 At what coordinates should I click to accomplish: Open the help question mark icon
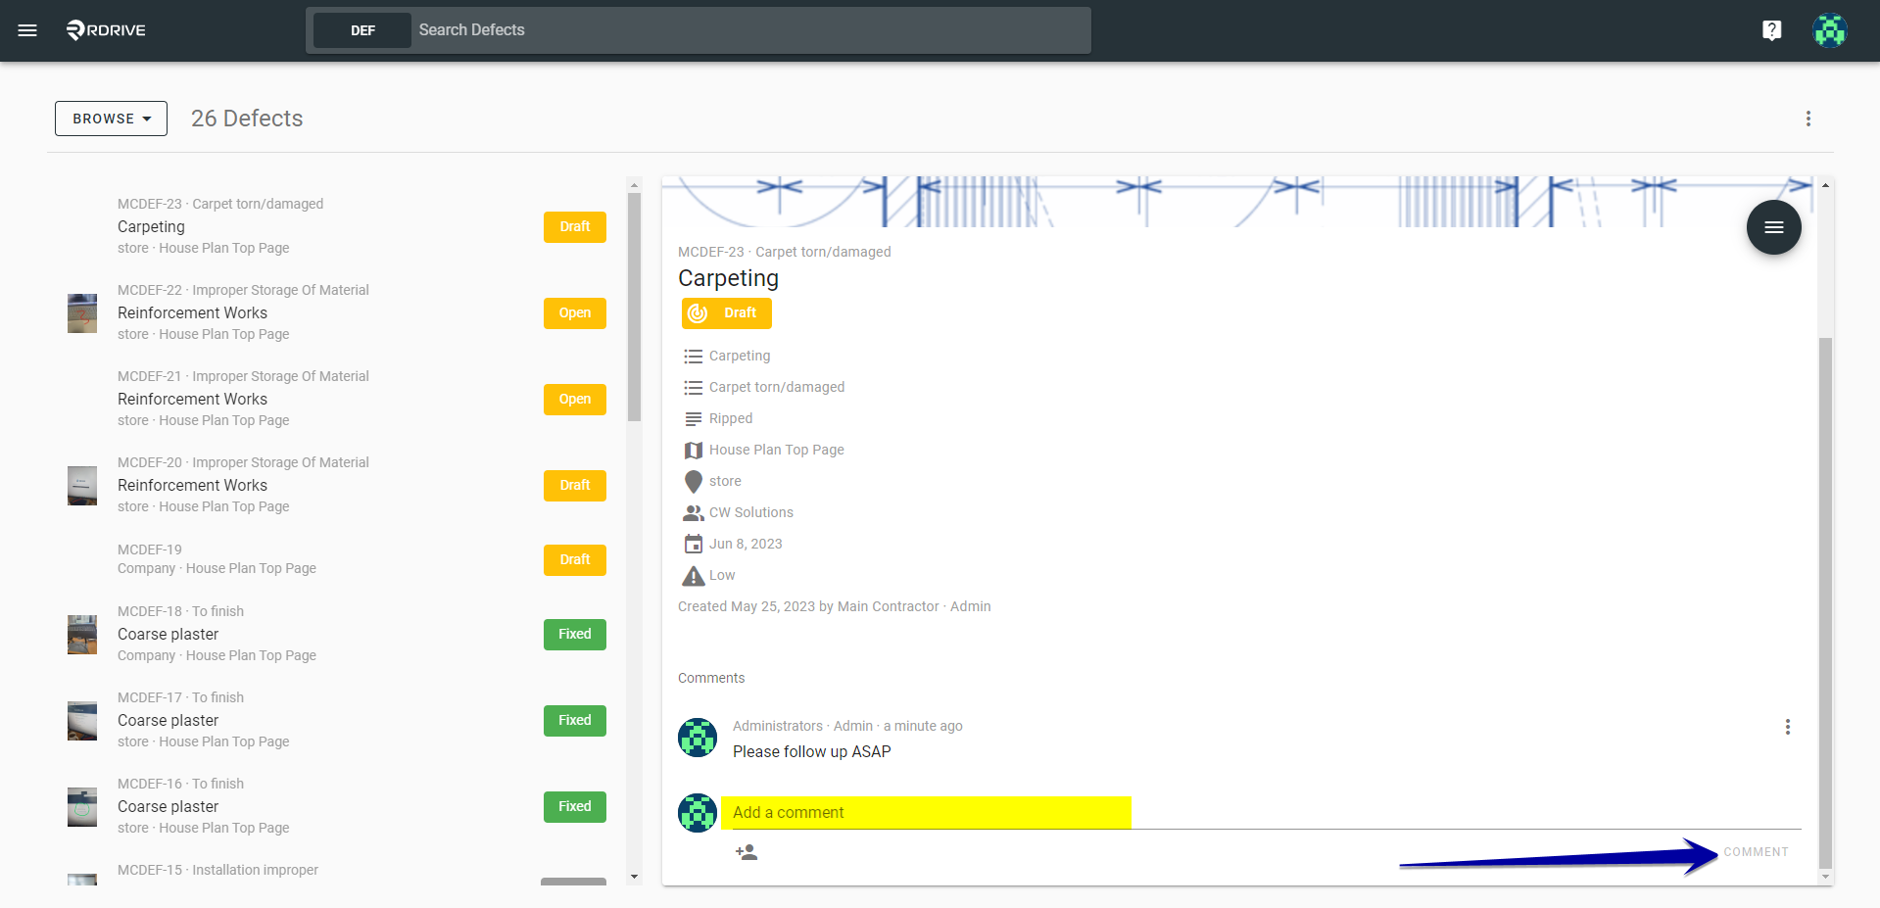tap(1771, 30)
